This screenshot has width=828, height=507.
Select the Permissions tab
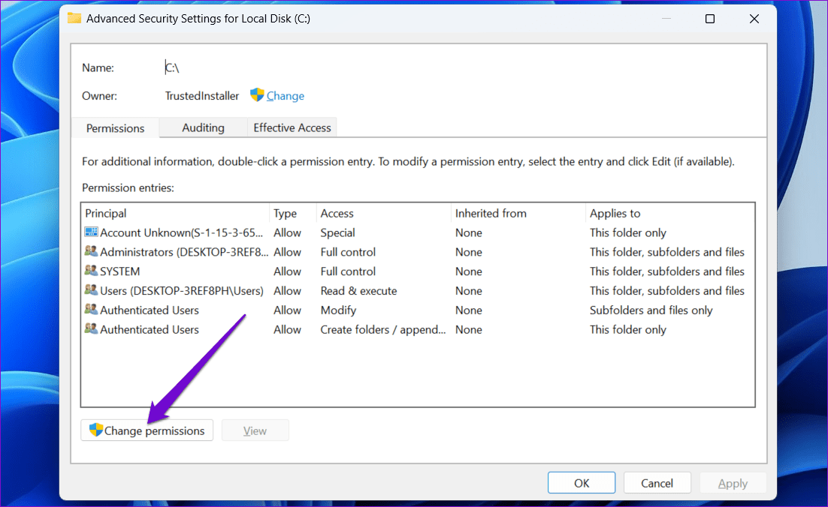pyautogui.click(x=115, y=128)
